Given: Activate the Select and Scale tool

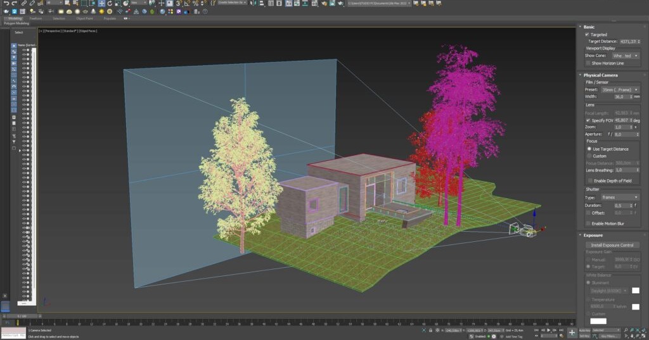Looking at the screenshot, I should point(117,3).
